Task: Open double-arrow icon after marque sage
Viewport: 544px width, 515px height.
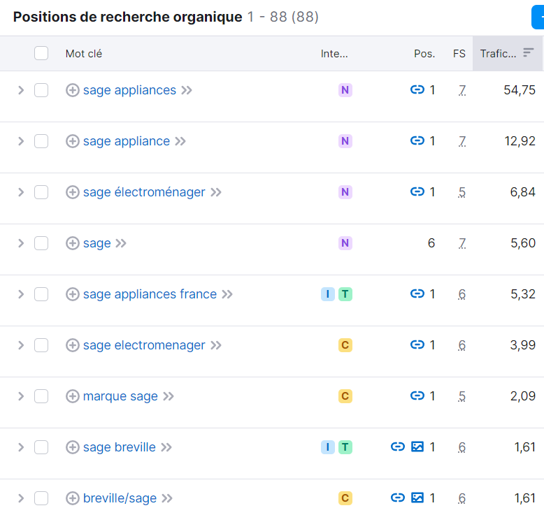Action: click(169, 396)
